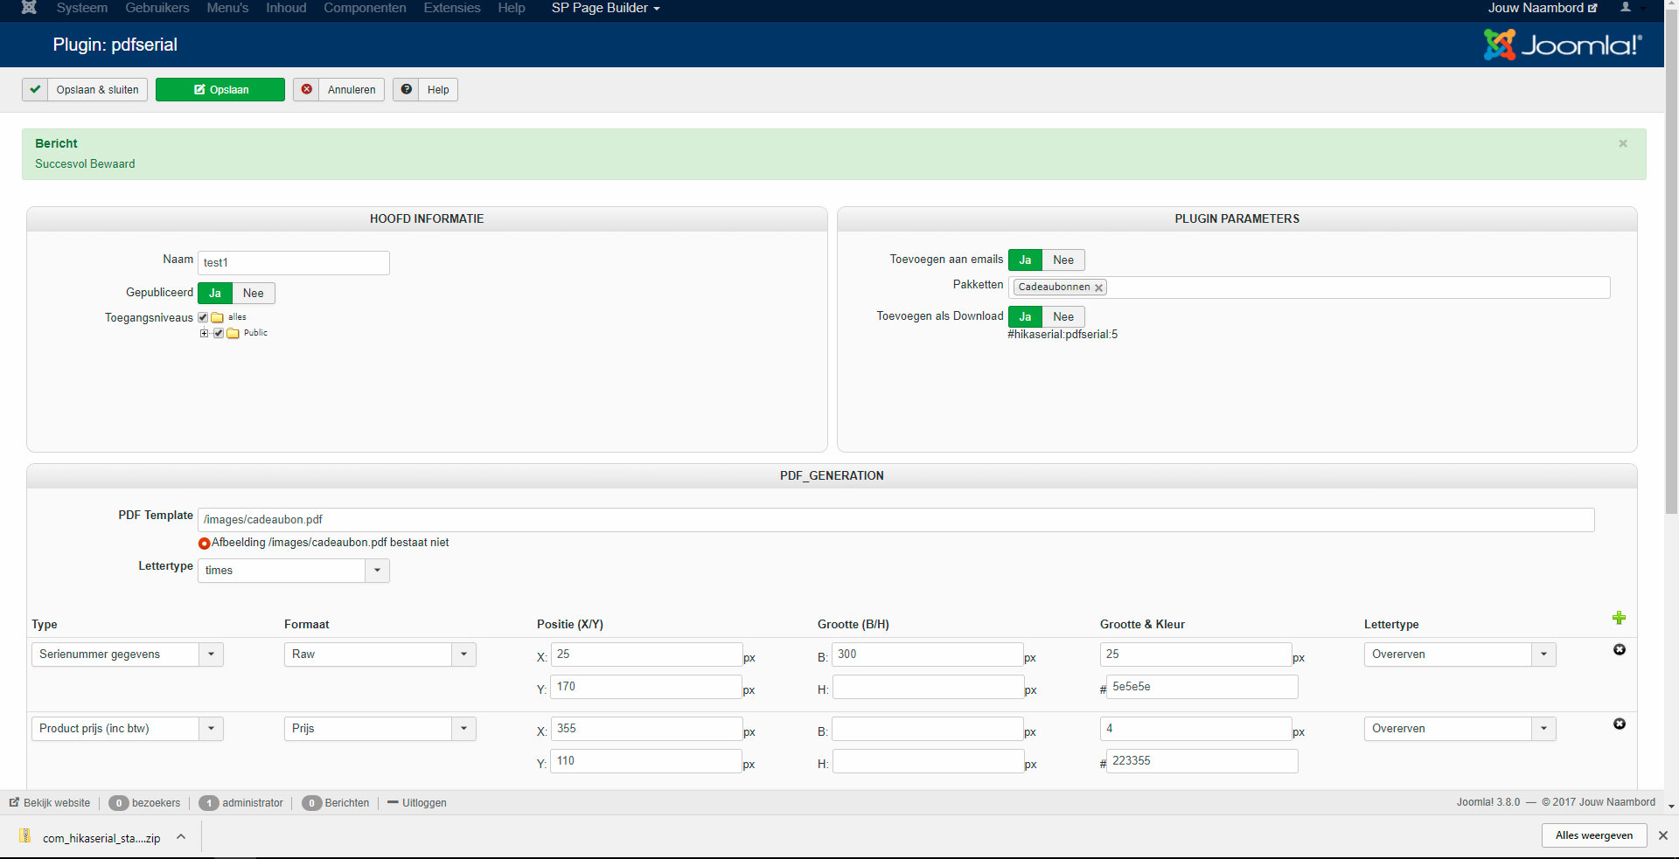Dismiss the Succesvol Bewaard message

click(x=1622, y=143)
